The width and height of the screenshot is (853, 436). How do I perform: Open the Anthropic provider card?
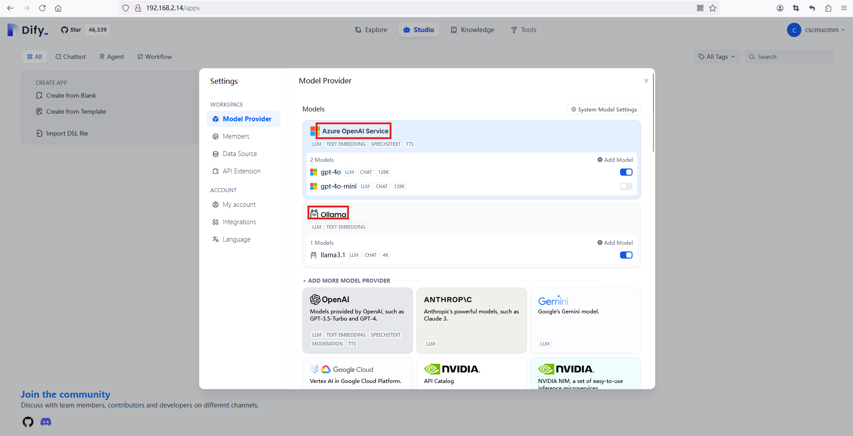471,320
